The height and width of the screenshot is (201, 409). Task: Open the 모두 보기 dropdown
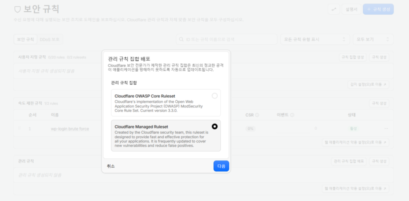(373, 39)
